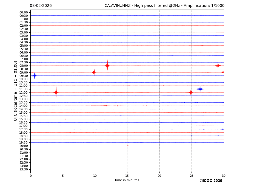Click the left red burst on the 12:00 trace

56,92
